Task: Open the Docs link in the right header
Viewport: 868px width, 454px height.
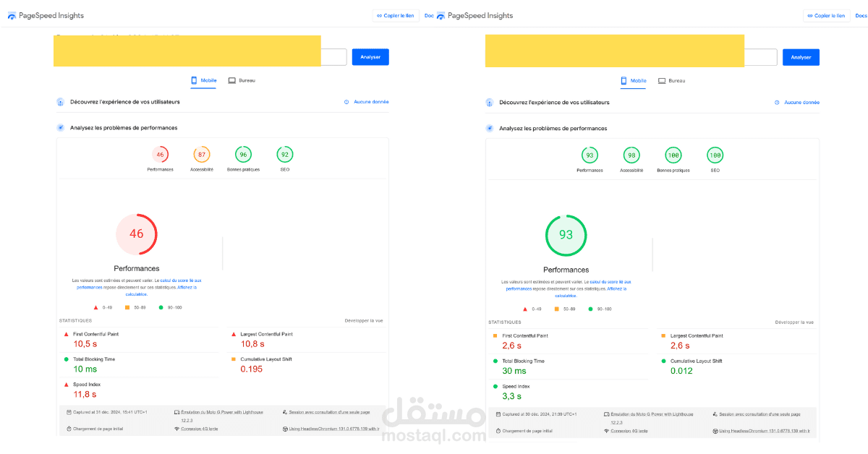Action: click(859, 15)
